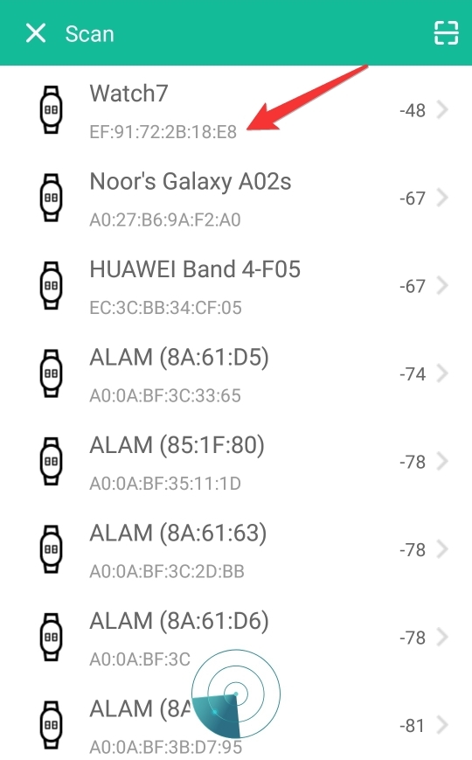Tap the watch icon beside ALAM (8A:61:D5)

(51, 373)
